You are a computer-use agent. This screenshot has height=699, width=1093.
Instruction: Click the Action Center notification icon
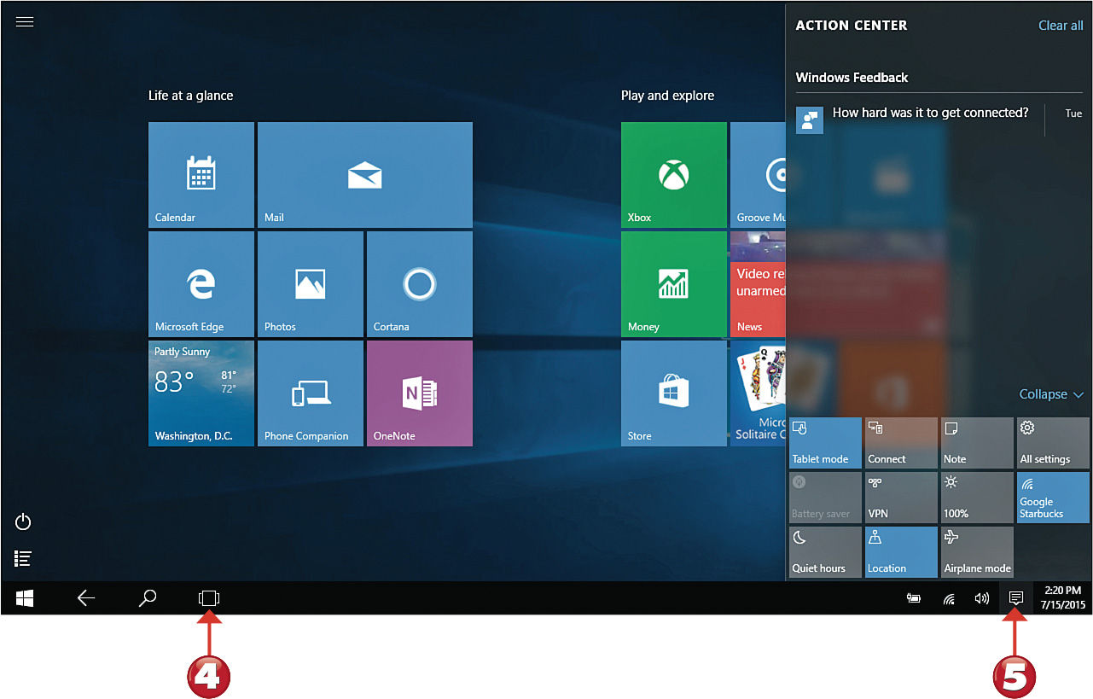1016,598
